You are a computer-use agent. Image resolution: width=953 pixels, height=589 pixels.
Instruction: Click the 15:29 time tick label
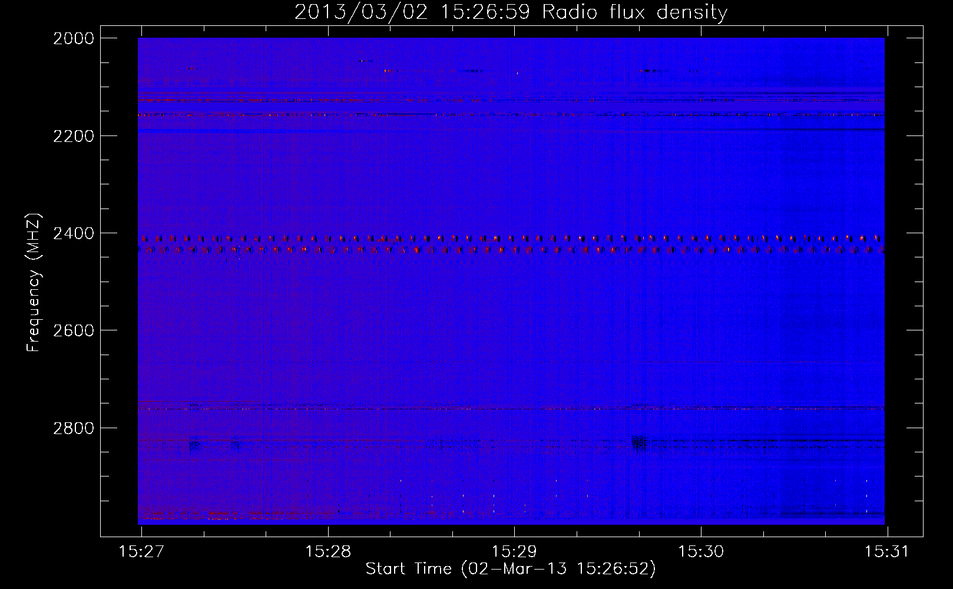click(514, 551)
